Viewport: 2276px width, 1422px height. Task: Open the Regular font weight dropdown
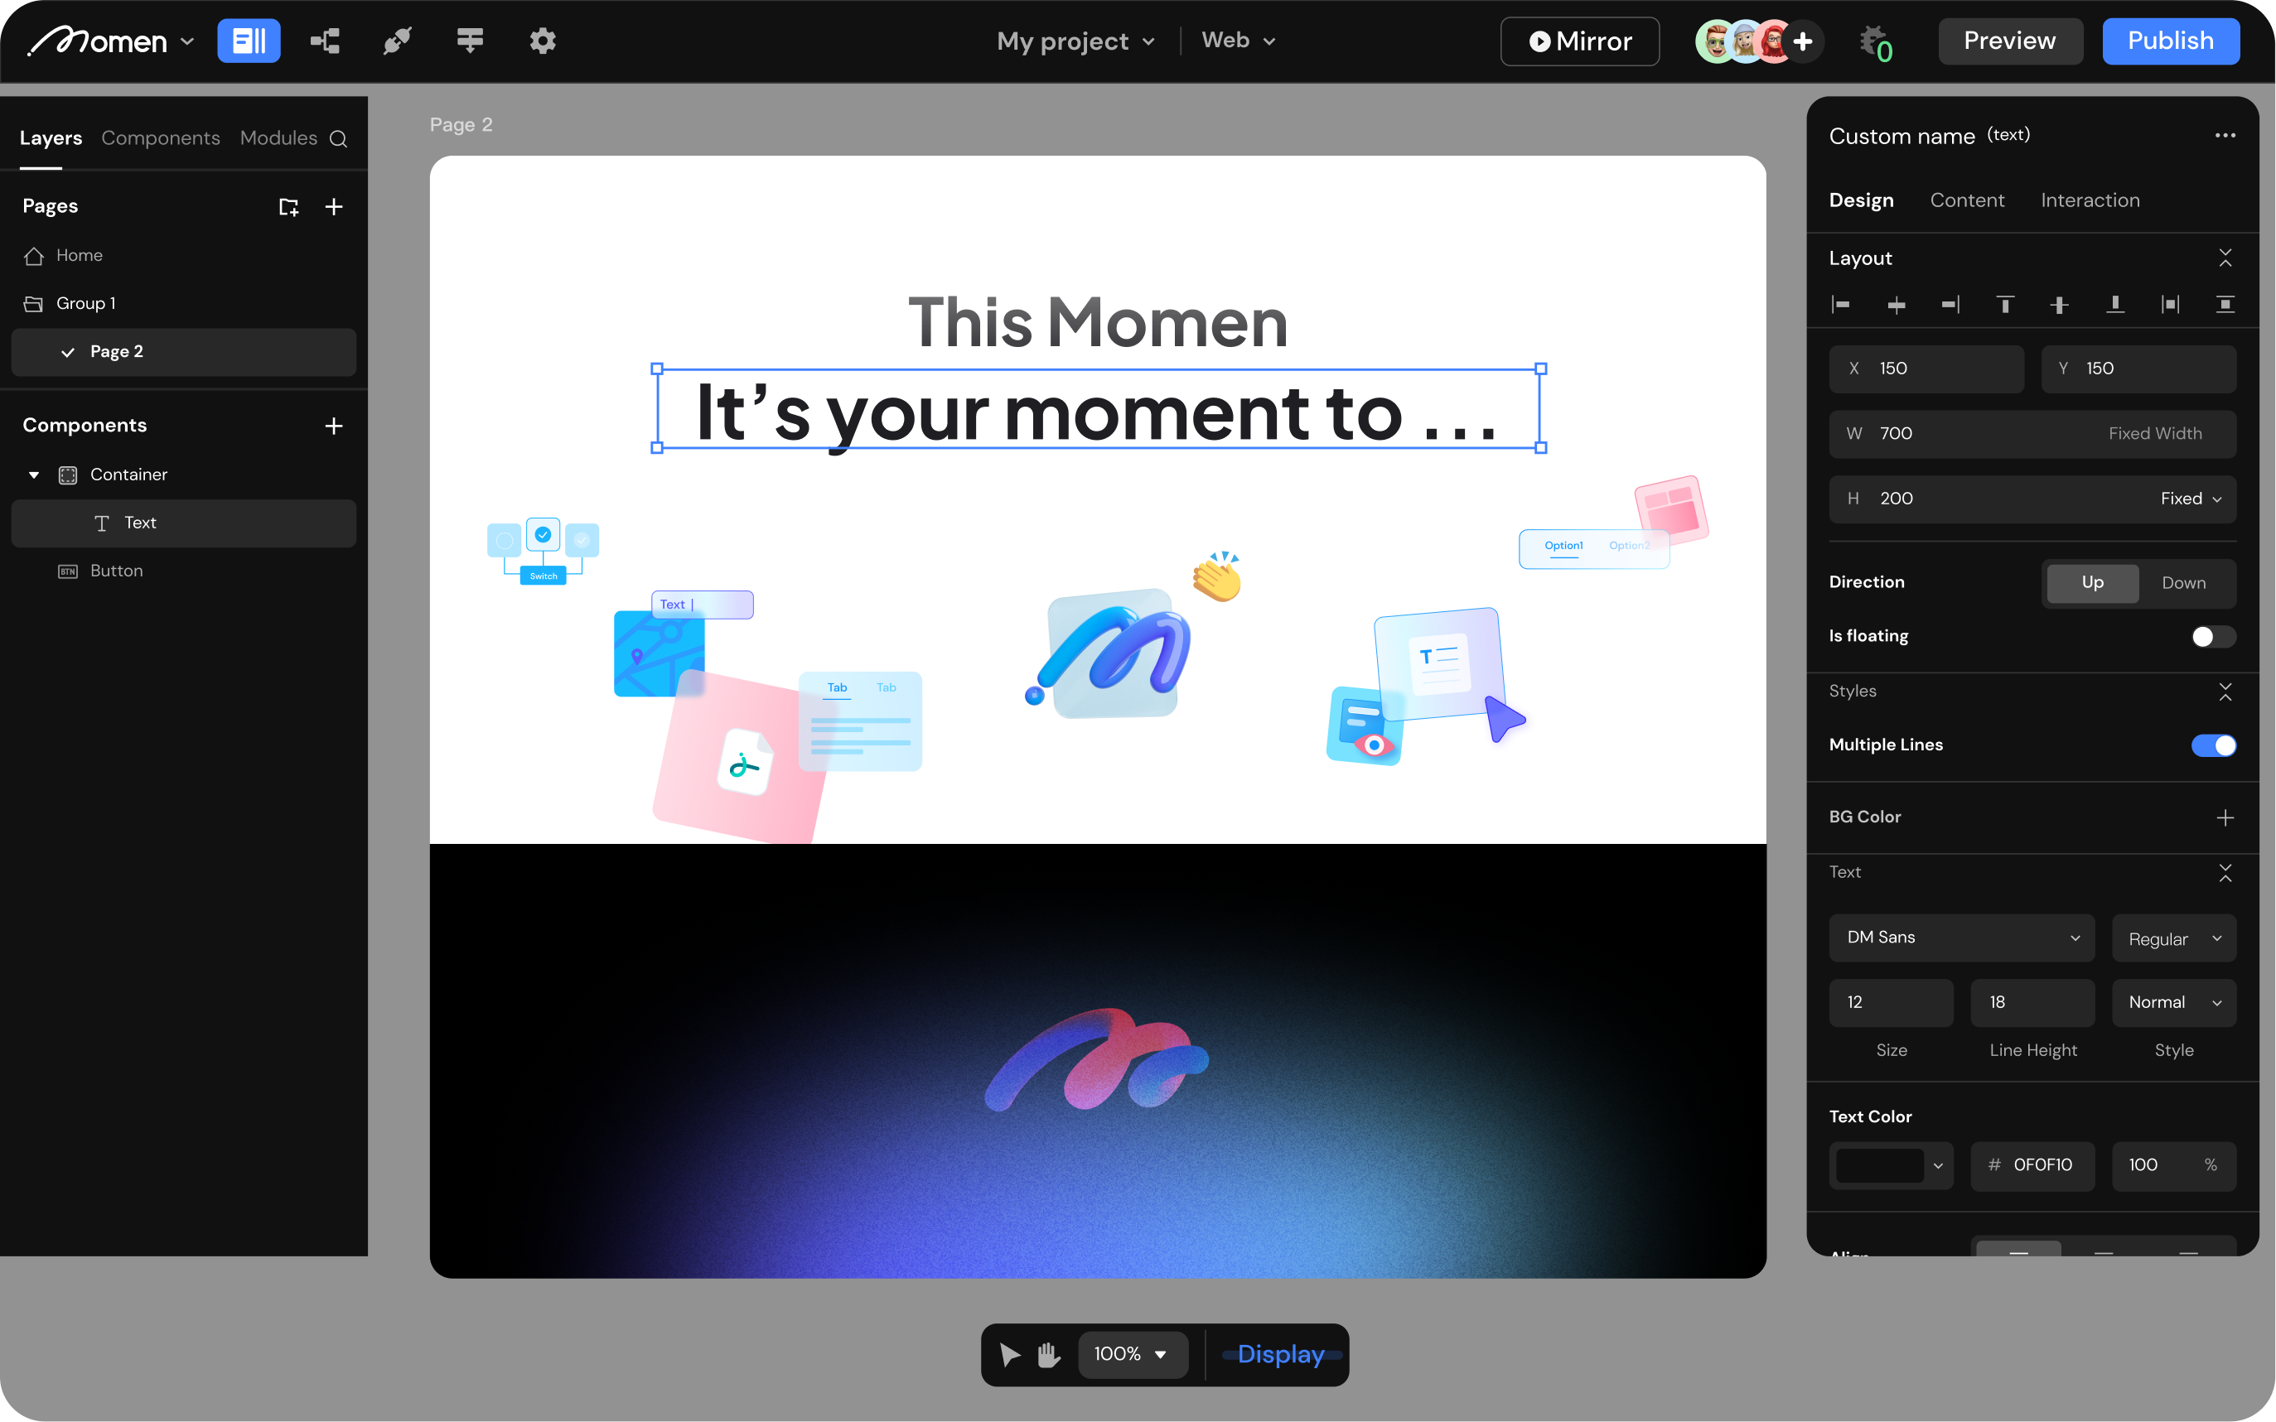click(2173, 938)
